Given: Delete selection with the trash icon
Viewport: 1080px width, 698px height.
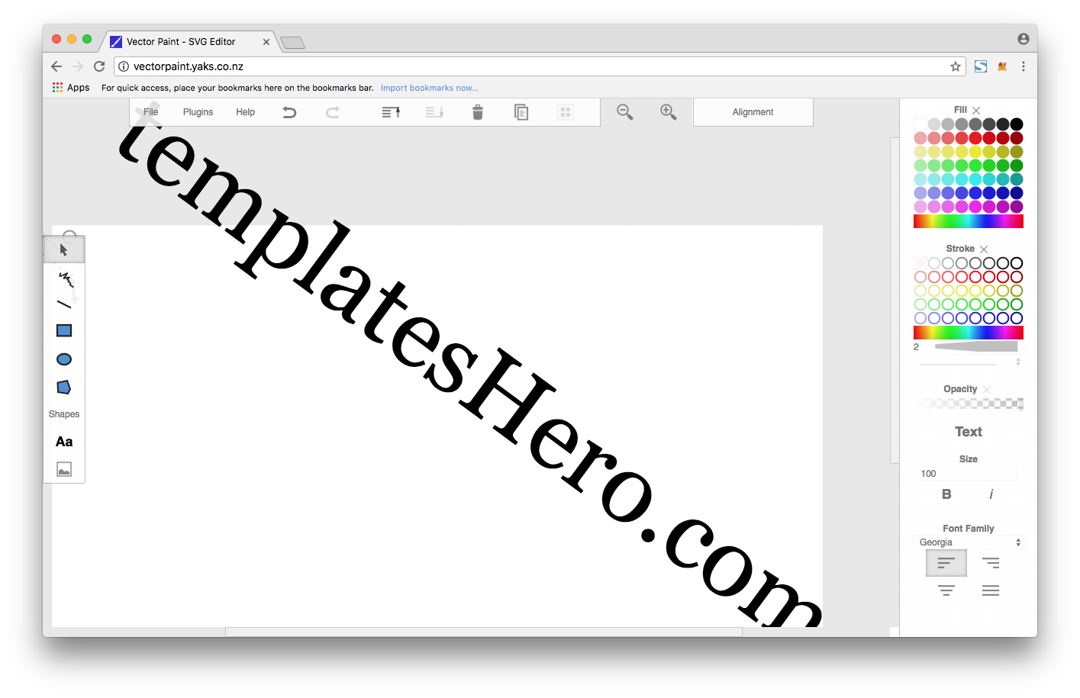Looking at the screenshot, I should [x=477, y=111].
